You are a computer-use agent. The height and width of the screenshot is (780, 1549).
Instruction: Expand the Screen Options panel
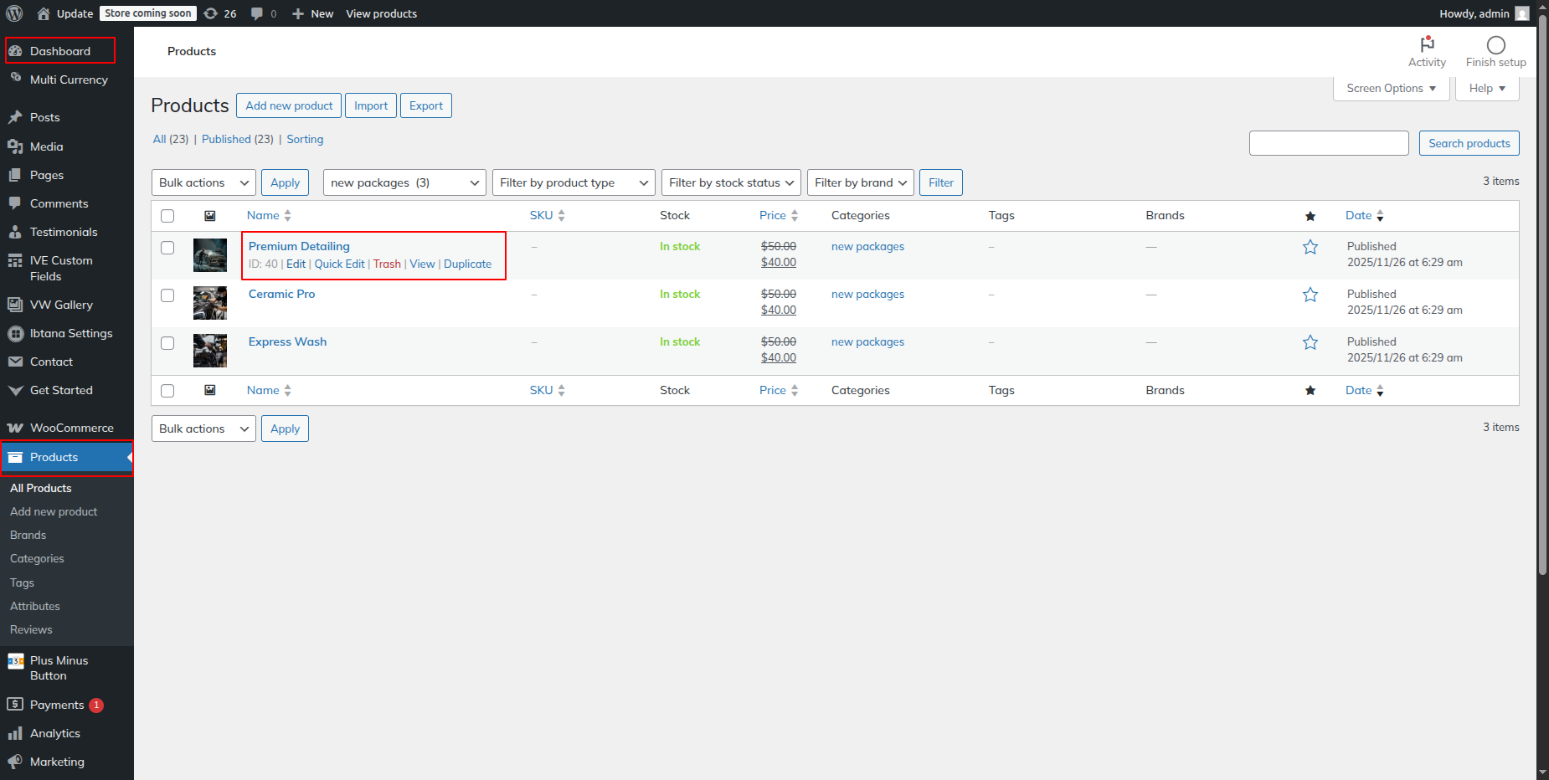1390,88
